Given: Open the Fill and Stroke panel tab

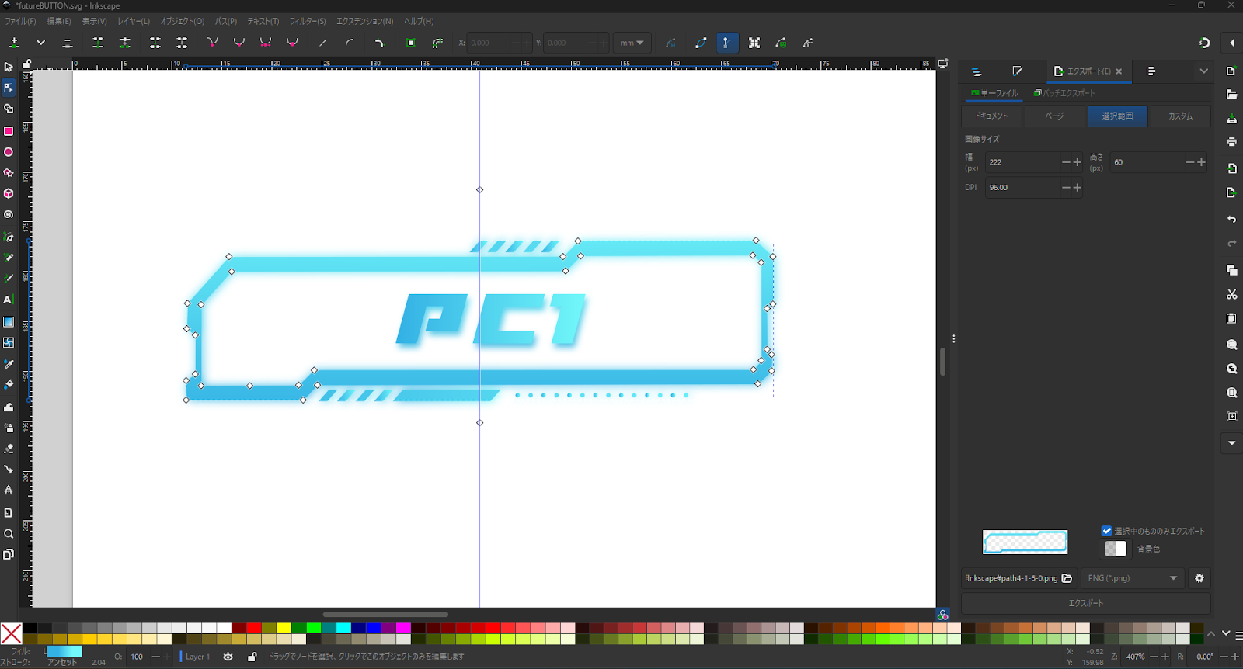Looking at the screenshot, I should (x=1018, y=71).
